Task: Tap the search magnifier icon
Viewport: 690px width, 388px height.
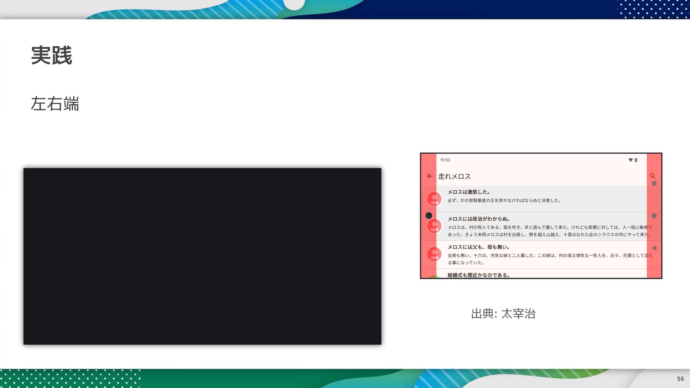Action: tap(653, 176)
